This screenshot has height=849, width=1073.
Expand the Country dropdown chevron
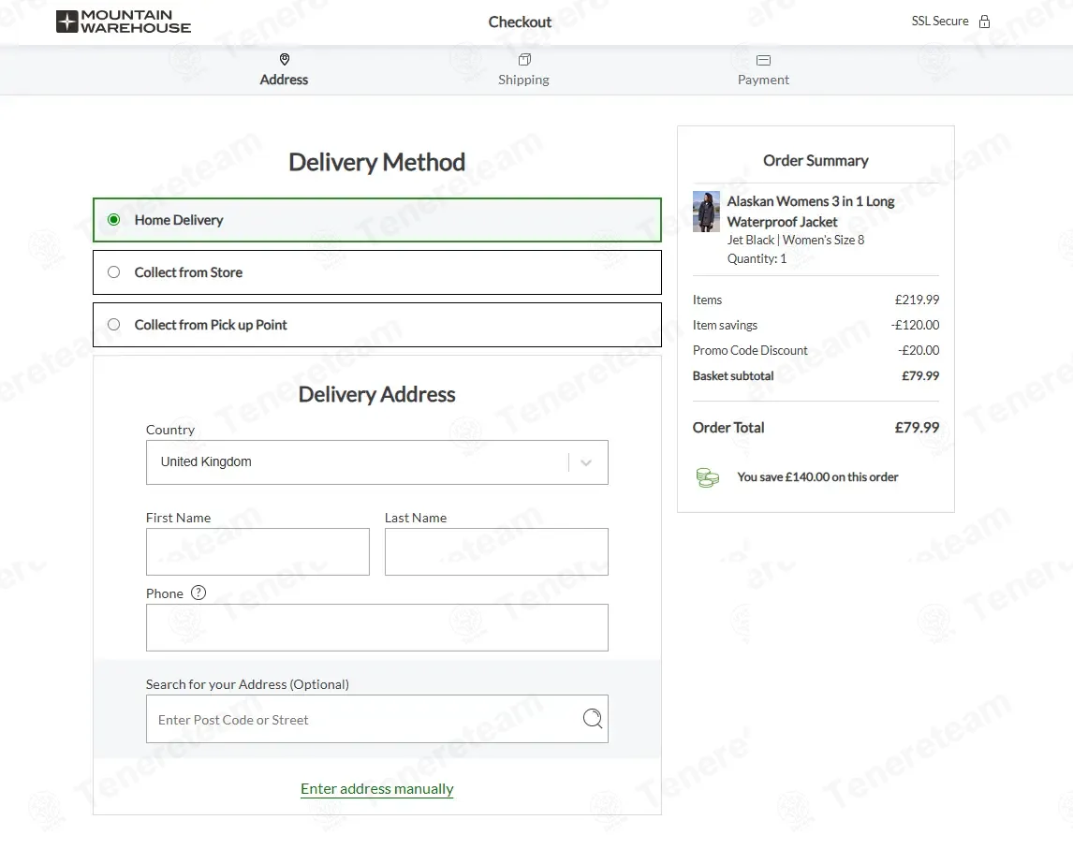tap(586, 462)
